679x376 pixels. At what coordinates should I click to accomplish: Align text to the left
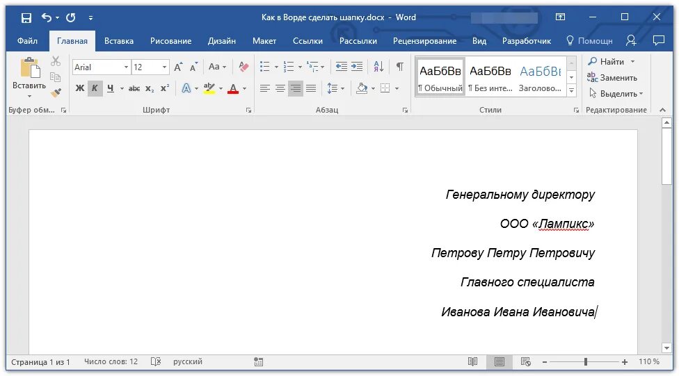264,88
